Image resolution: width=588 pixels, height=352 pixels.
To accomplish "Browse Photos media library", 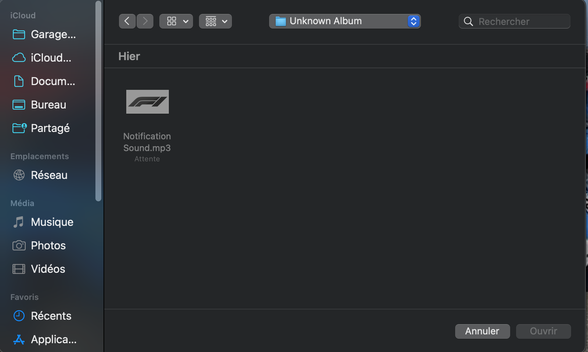I will click(x=39, y=246).
